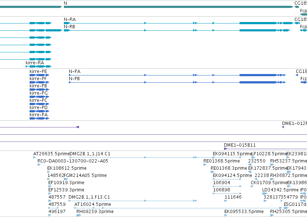Viewport: 307px width, 217px height.
Task: Click the 106898 feature label
Action: point(222,190)
